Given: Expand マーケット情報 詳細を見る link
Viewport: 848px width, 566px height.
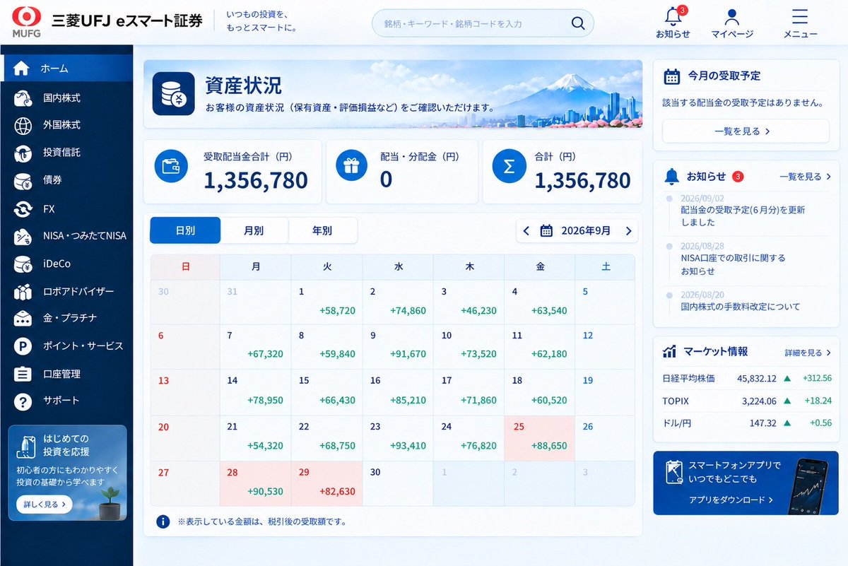Looking at the screenshot, I should point(808,353).
